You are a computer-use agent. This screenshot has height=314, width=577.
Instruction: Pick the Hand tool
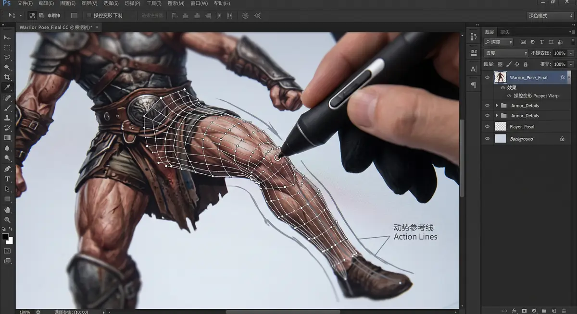click(7, 210)
